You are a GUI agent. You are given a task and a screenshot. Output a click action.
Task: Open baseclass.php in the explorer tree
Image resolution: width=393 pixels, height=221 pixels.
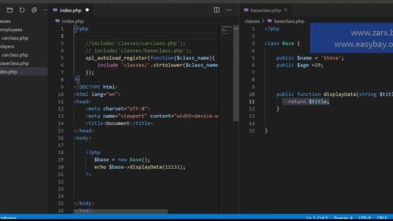(x=14, y=63)
